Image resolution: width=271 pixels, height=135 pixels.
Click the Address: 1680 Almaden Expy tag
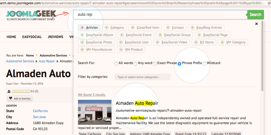click(x=150, y=134)
